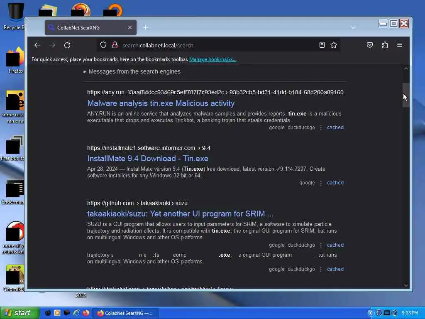Open InstallMate 9.4 Download - Tin.exe result
The height and width of the screenshot is (319, 425).
click(148, 158)
